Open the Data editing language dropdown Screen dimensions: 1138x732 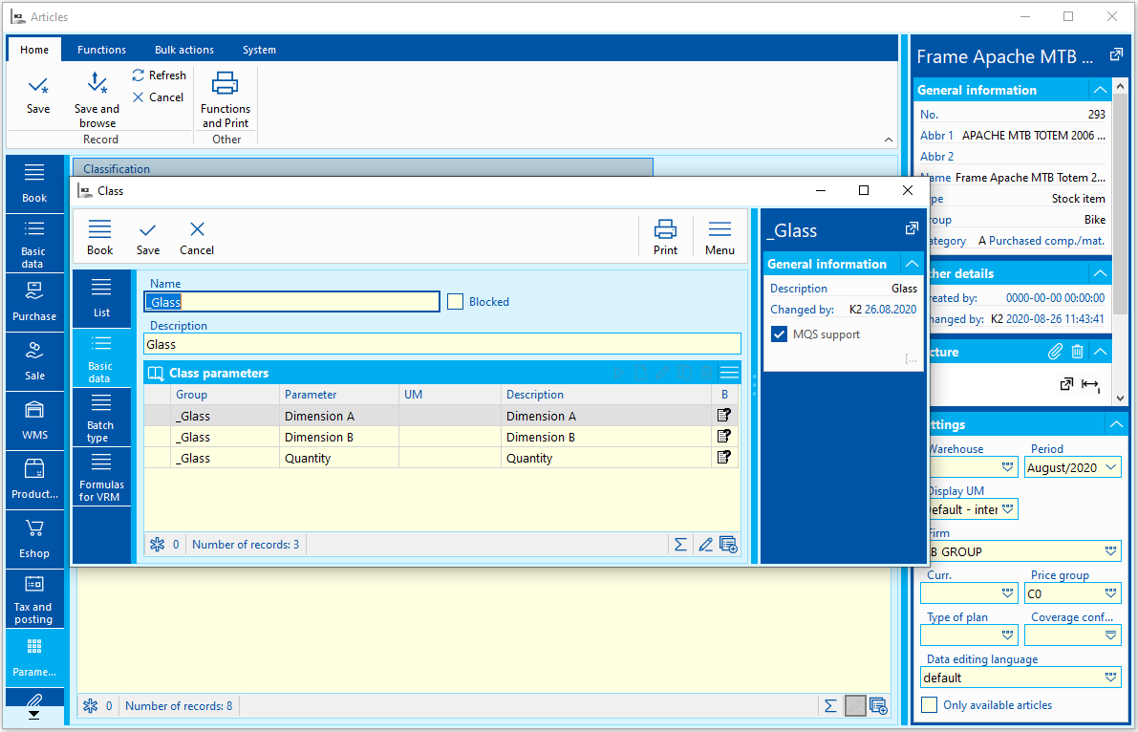1111,678
